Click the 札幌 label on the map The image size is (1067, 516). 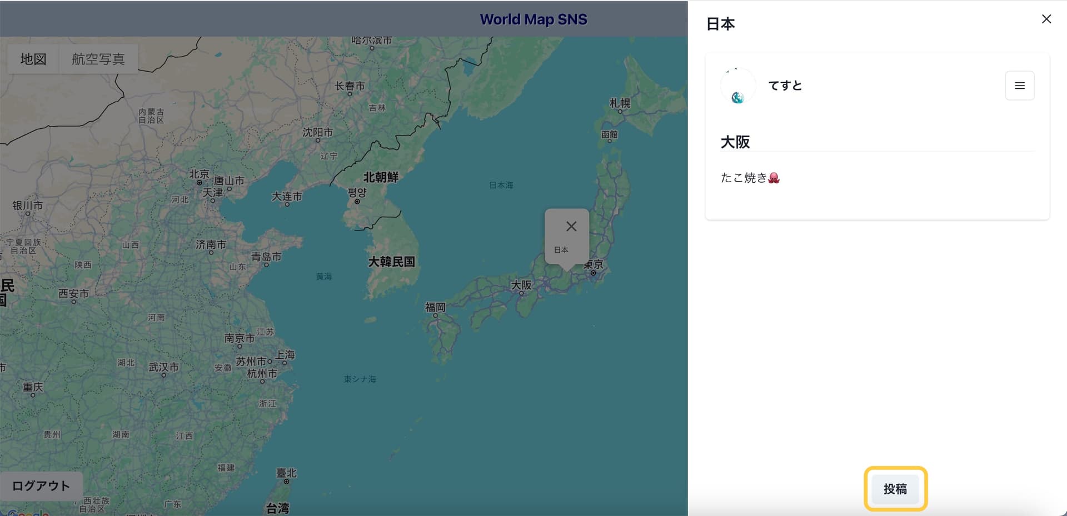[x=620, y=103]
